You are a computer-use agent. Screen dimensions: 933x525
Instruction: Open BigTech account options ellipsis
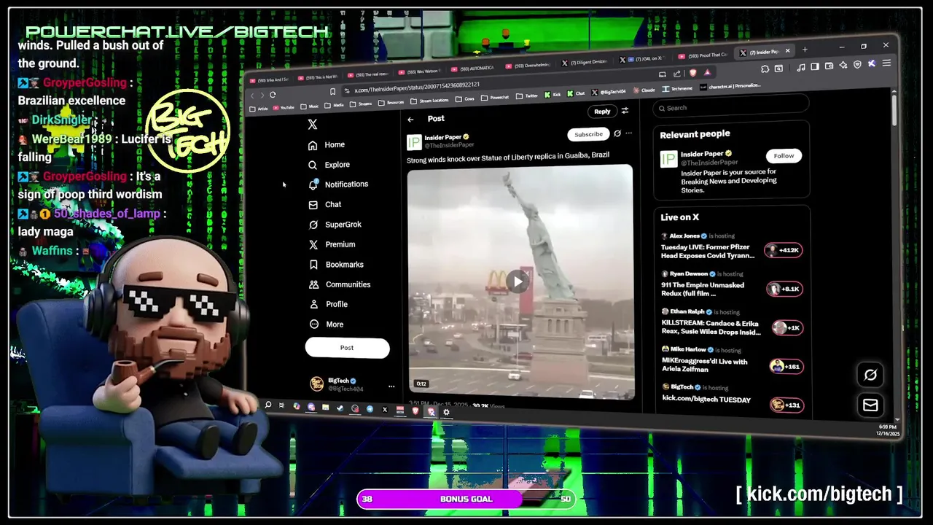pos(391,386)
